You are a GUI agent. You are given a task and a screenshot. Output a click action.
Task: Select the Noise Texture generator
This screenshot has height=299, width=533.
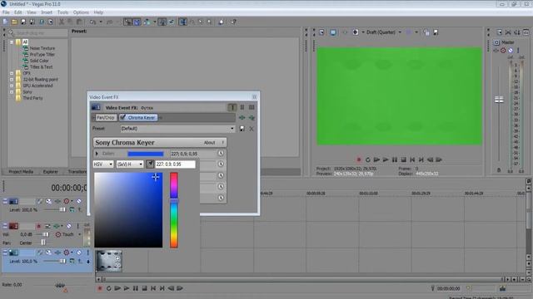[42, 48]
